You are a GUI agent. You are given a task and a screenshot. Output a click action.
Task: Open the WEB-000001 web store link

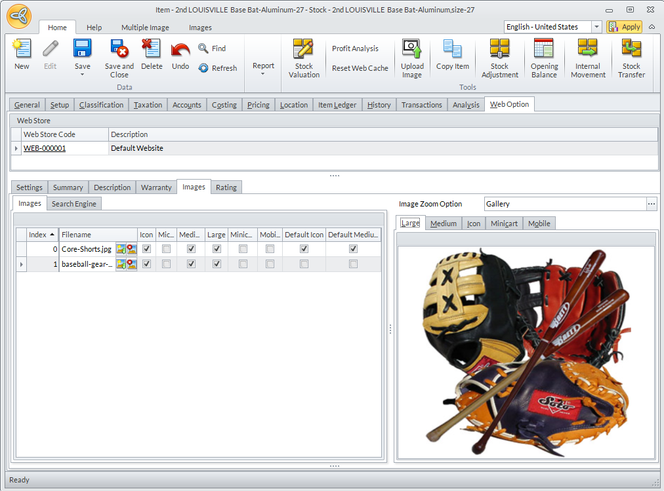point(45,148)
